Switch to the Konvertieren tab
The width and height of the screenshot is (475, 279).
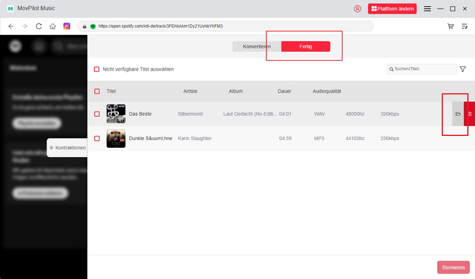pos(256,46)
